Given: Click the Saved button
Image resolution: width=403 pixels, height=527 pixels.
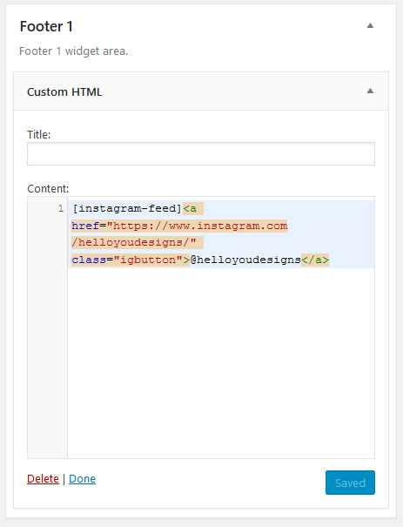Looking at the screenshot, I should 350,483.
